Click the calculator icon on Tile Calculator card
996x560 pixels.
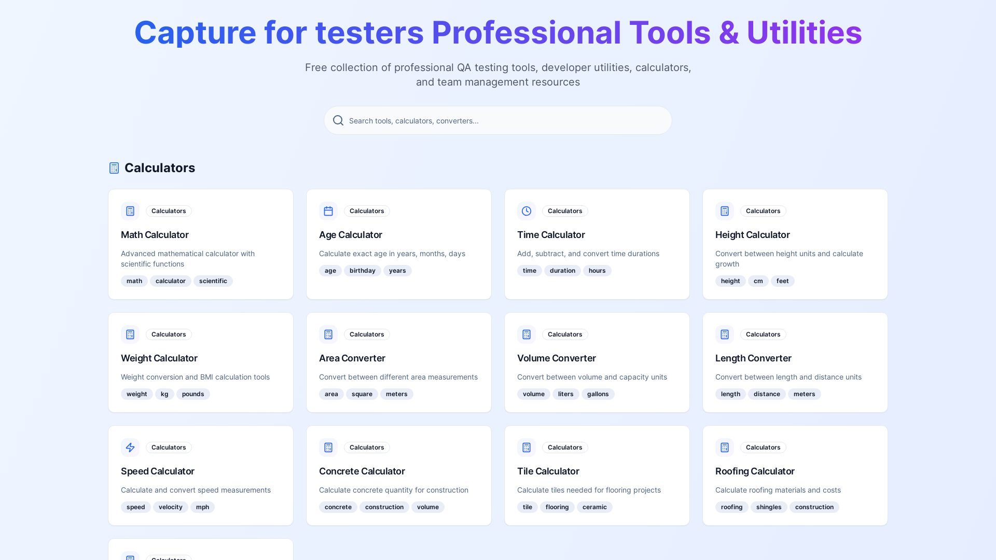pyautogui.click(x=526, y=447)
